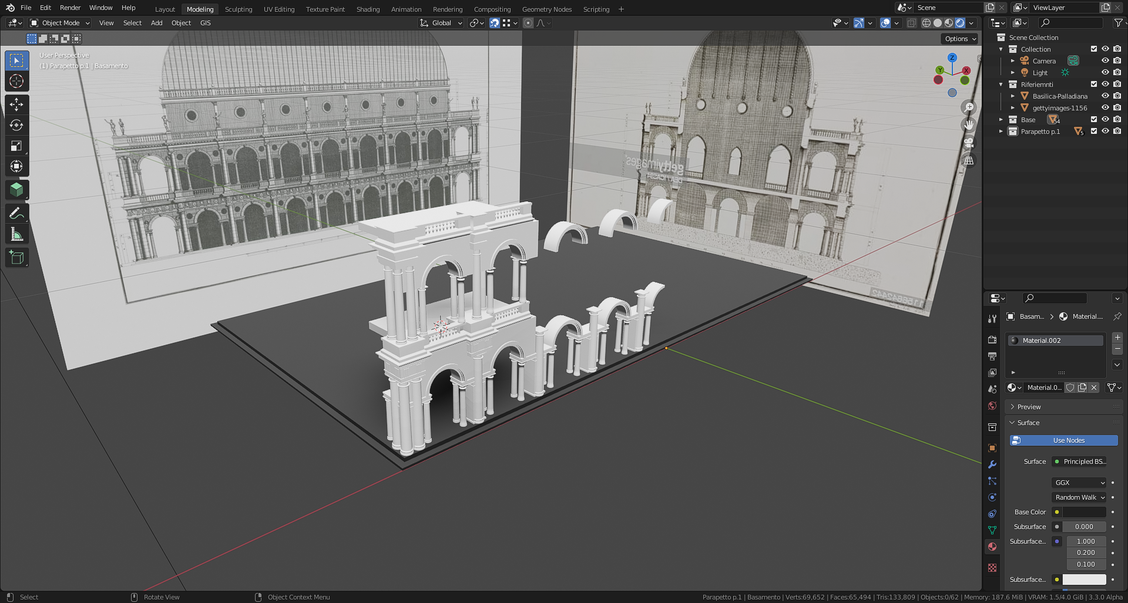Open the Render properties tab

992,339
